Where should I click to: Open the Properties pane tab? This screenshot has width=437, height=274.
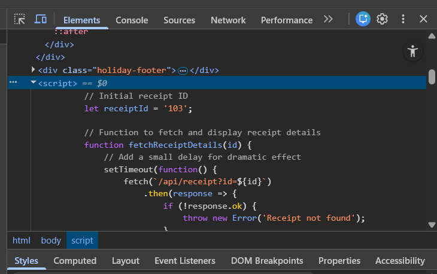coord(339,261)
